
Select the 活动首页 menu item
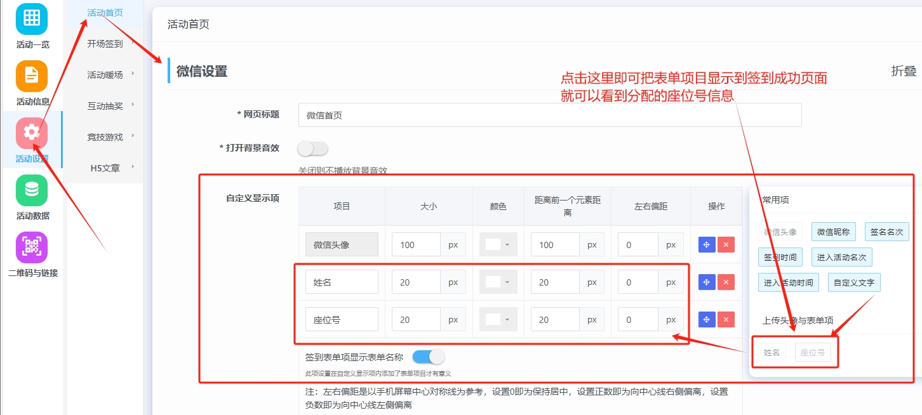click(x=102, y=11)
